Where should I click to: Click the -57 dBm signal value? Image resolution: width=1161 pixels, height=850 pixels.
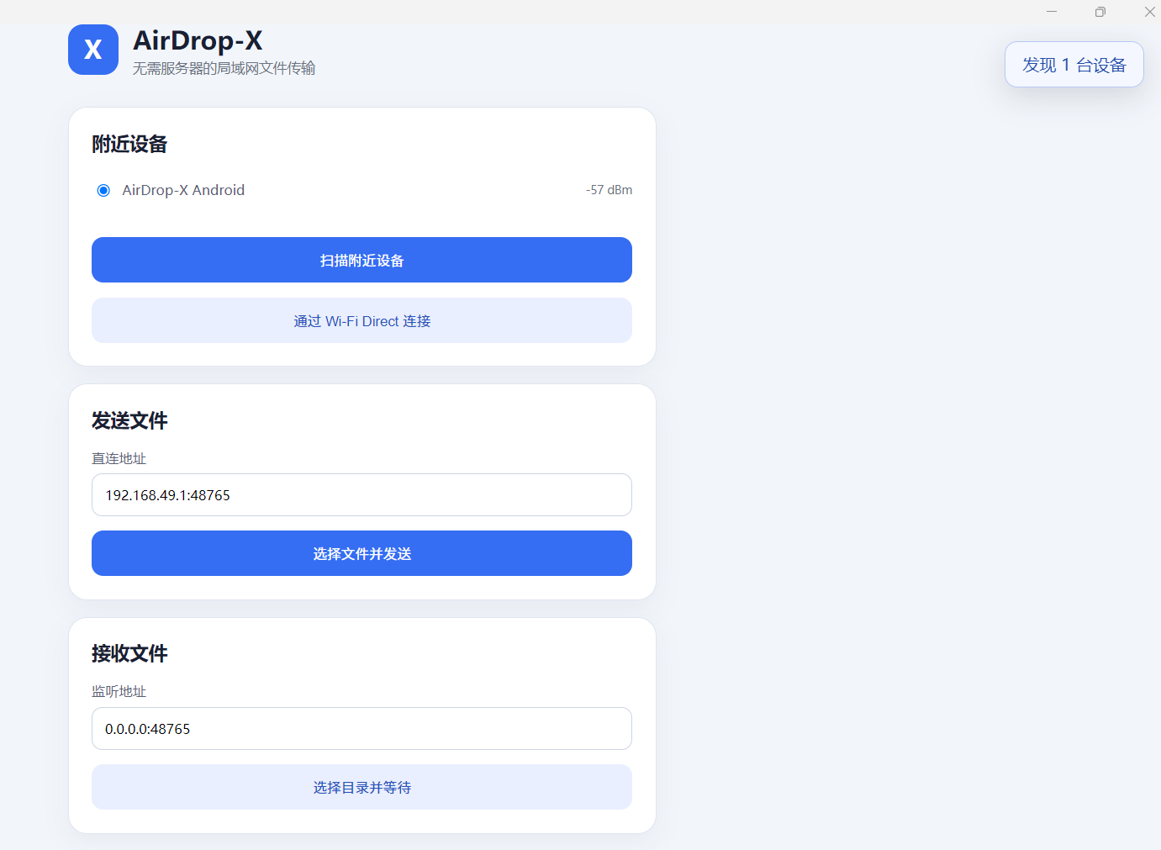(609, 190)
